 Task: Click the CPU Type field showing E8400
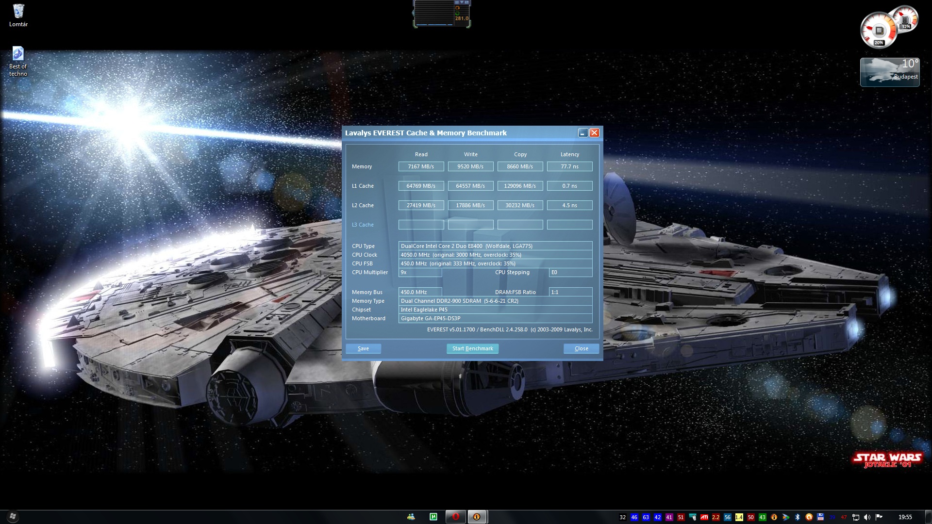coord(495,246)
